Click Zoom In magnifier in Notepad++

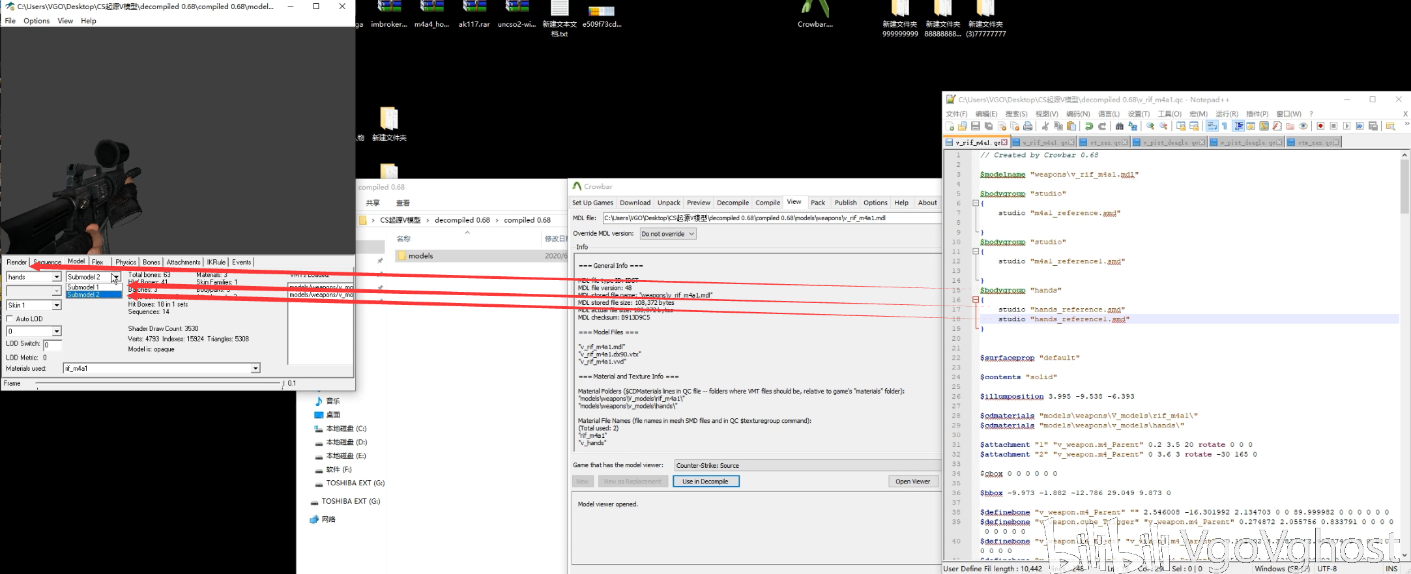[x=1150, y=126]
